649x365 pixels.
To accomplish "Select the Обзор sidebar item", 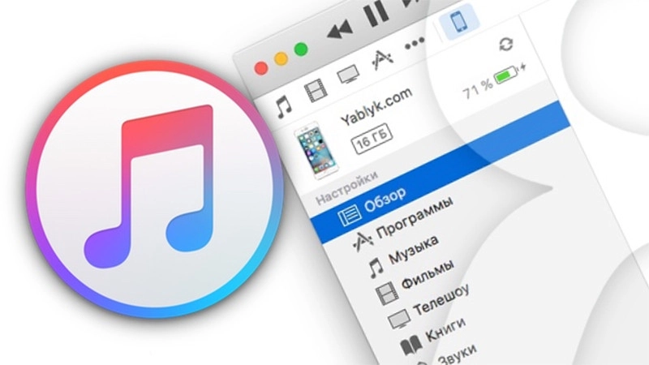I will 441,171.
